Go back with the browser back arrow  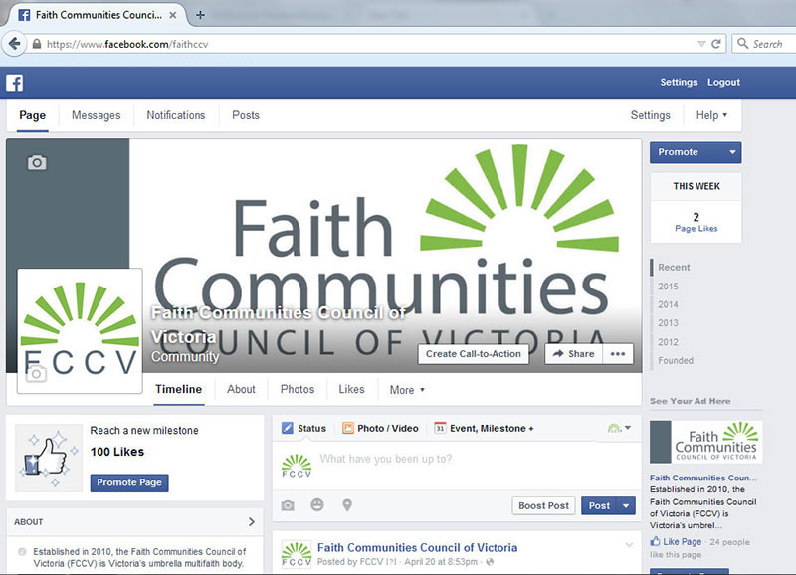14,44
